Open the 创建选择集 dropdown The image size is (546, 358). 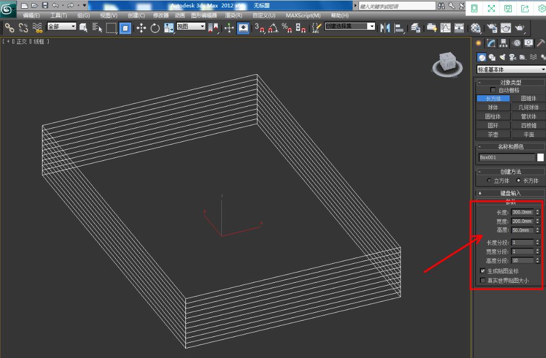(x=350, y=26)
